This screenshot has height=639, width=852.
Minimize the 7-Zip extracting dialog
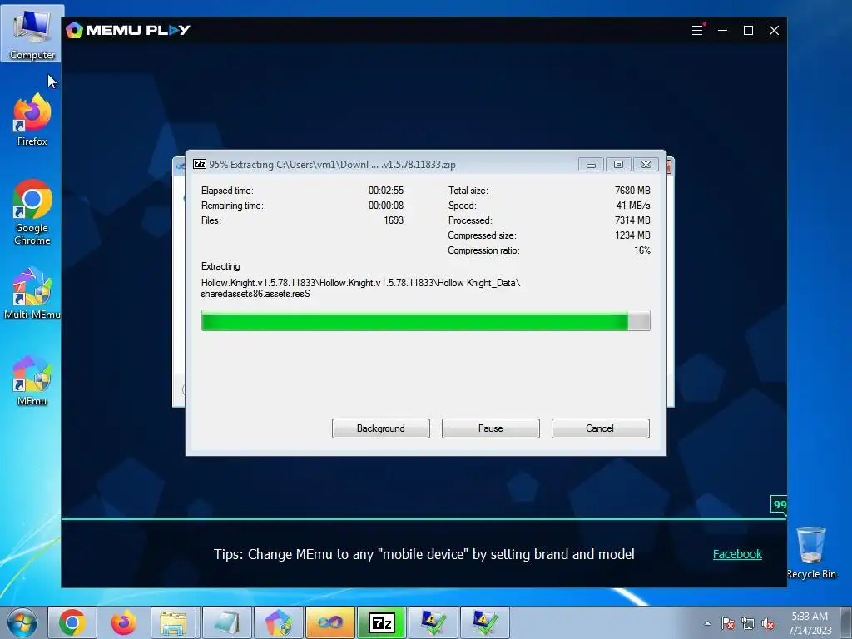coord(591,165)
